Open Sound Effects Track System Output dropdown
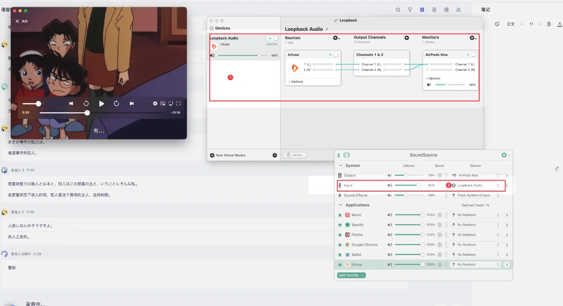 pyautogui.click(x=476, y=195)
